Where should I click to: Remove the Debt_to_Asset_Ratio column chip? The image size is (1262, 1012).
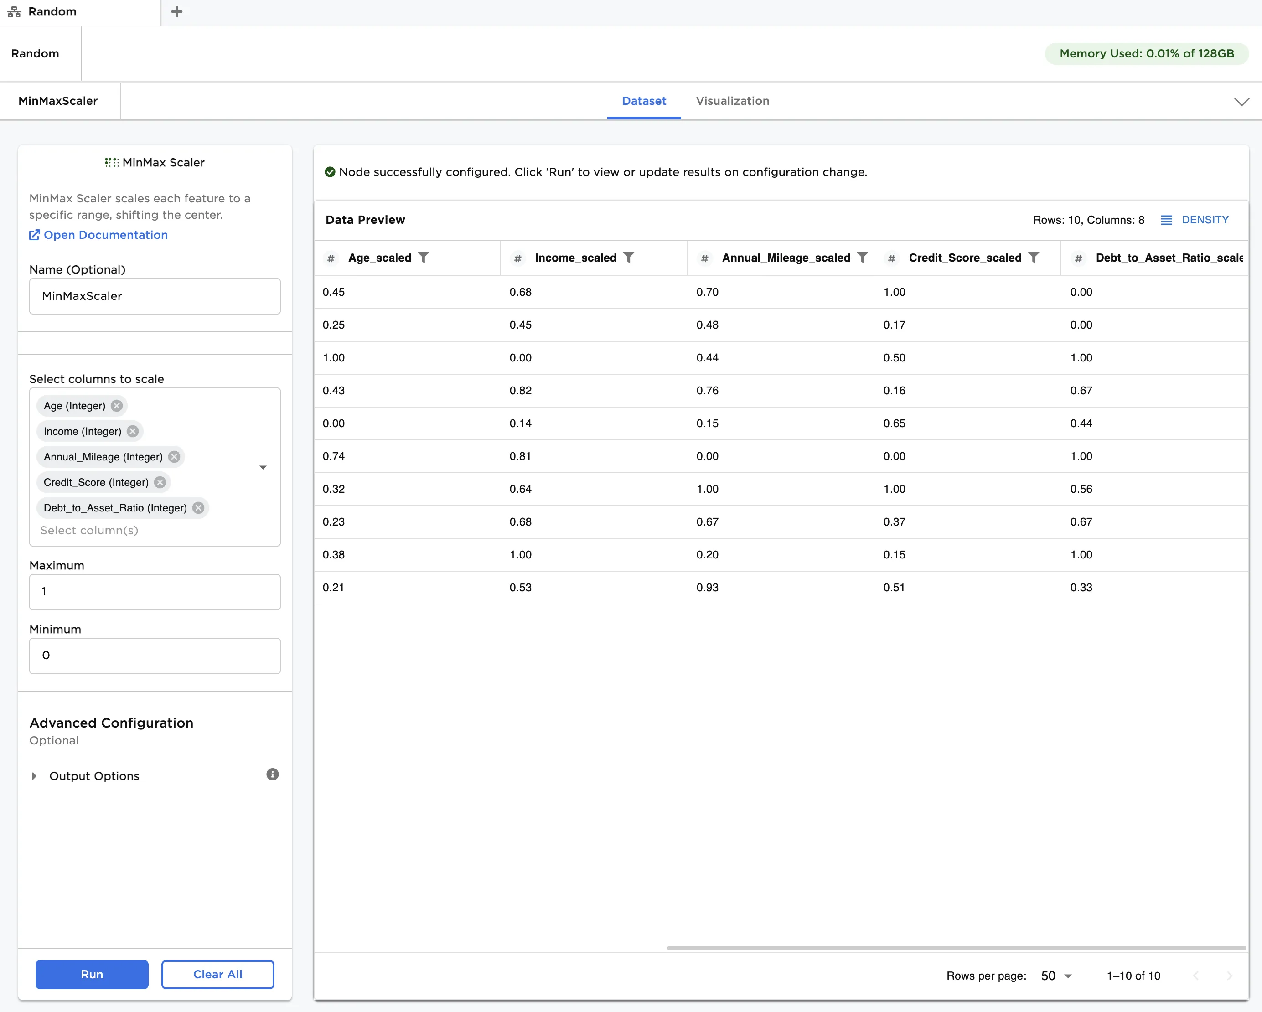coord(198,508)
